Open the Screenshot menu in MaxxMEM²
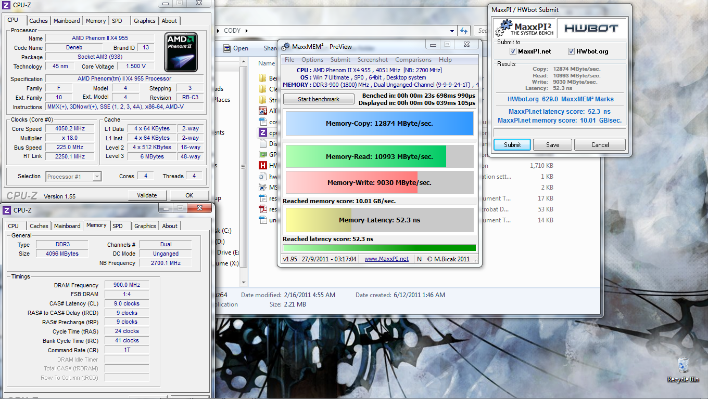Image resolution: width=708 pixels, height=399 pixels. pyautogui.click(x=373, y=60)
